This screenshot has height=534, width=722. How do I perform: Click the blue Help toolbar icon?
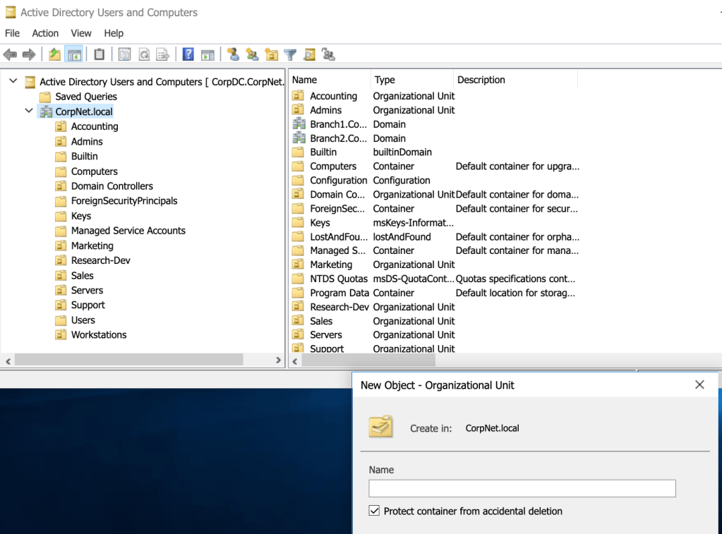pos(188,54)
